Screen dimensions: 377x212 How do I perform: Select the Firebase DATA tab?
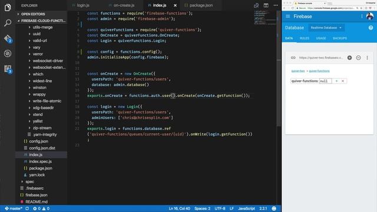click(289, 38)
